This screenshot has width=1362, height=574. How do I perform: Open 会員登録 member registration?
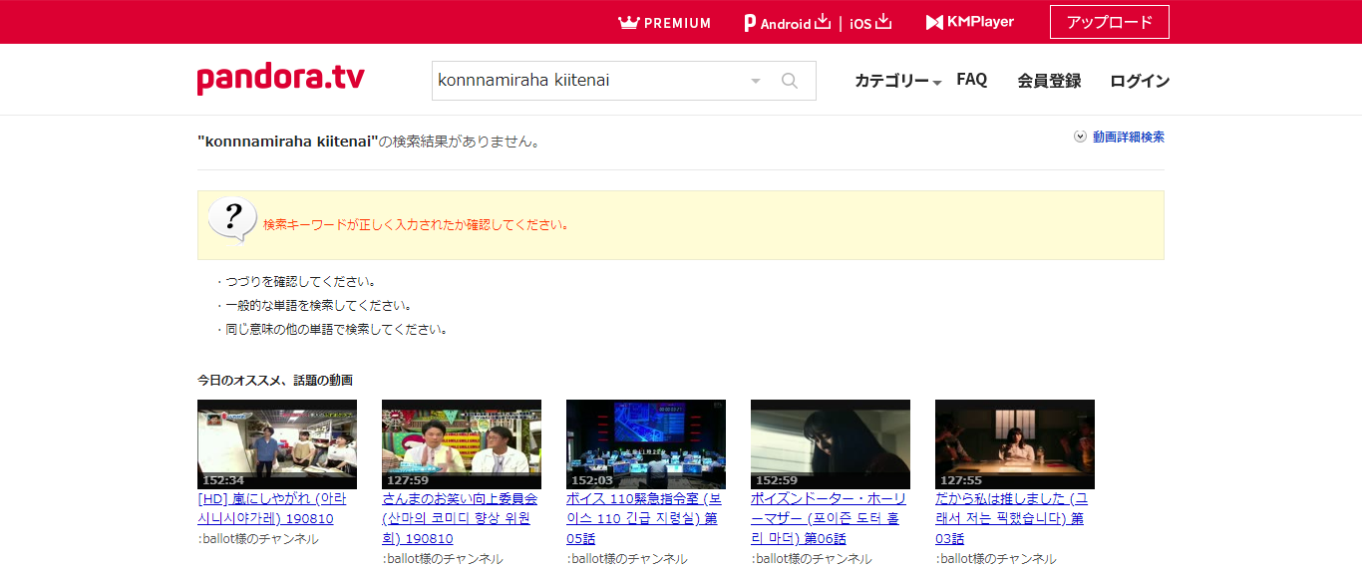(1049, 81)
